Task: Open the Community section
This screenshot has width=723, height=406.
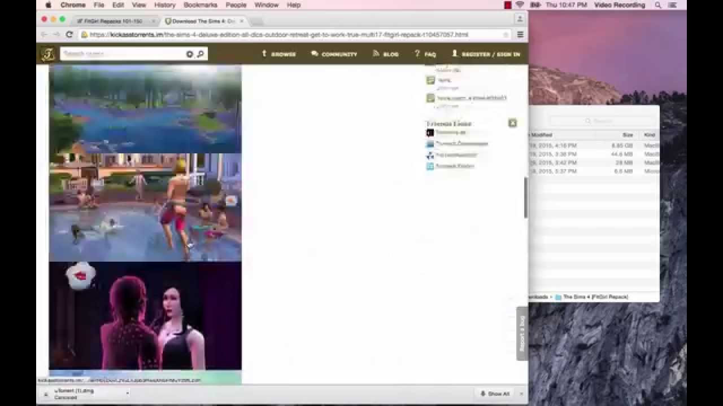Action: 334,54
